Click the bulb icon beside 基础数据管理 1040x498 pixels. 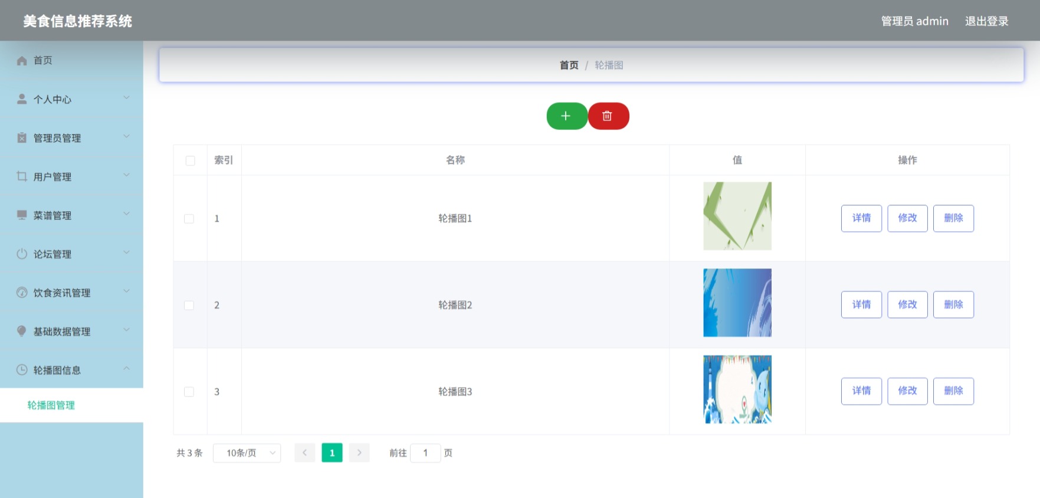[22, 331]
